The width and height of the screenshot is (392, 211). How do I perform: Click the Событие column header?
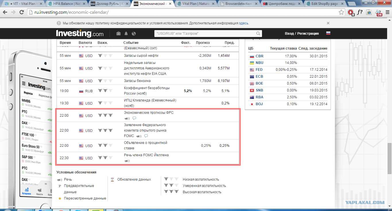click(131, 43)
